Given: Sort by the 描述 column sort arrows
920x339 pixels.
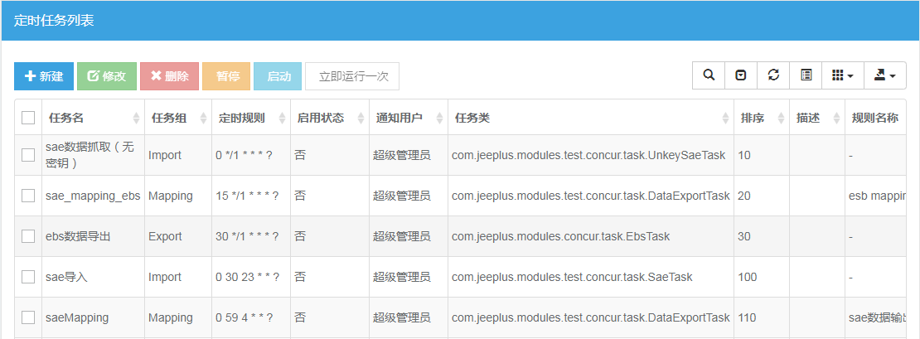Looking at the screenshot, I should pyautogui.click(x=836, y=118).
